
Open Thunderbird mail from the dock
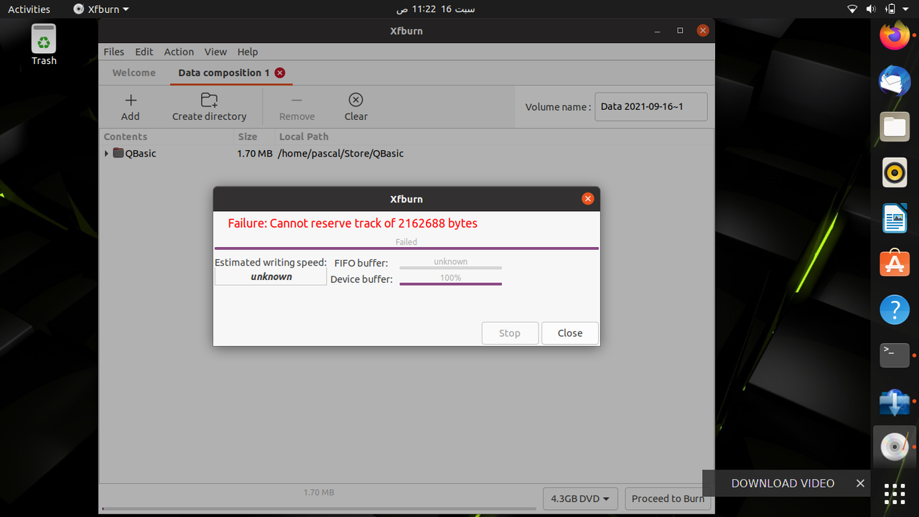tap(895, 81)
